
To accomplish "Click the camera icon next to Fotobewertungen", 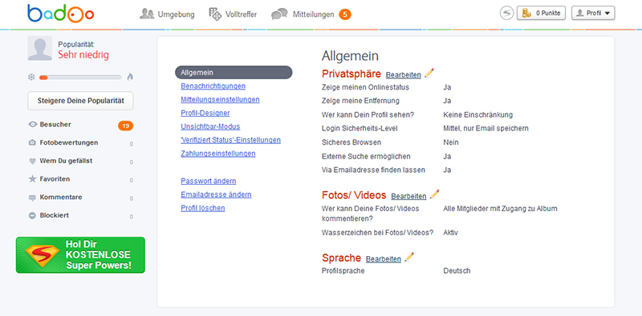I will (x=32, y=143).
